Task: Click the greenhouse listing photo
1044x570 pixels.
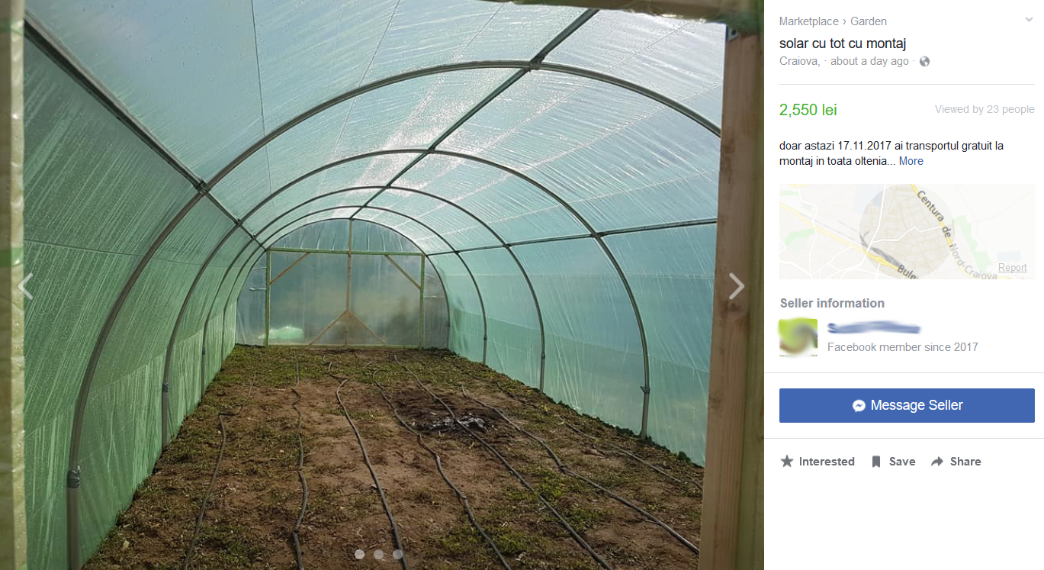Action: (381, 285)
